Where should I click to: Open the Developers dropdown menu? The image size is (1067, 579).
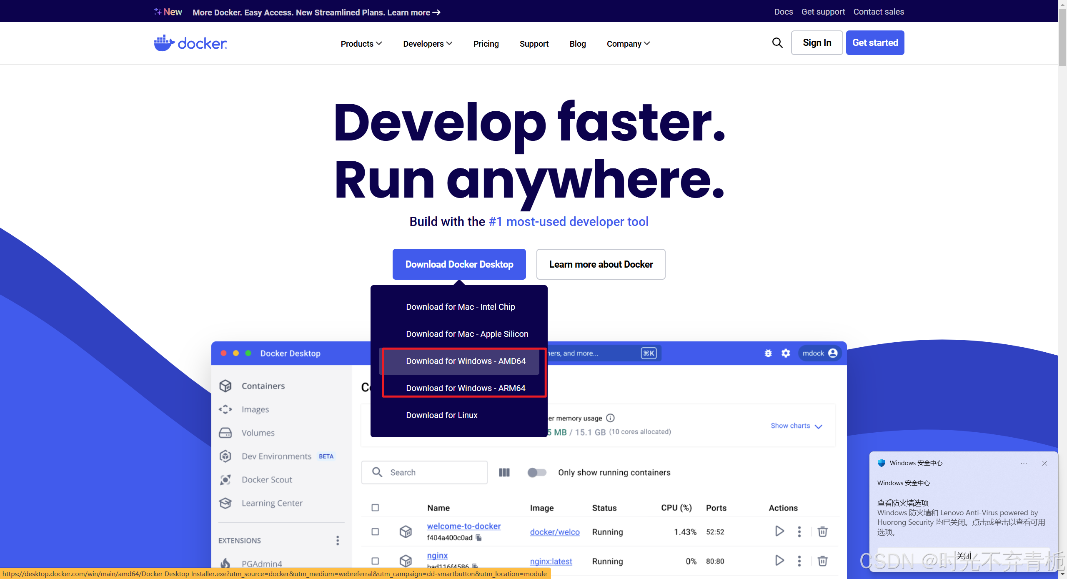(x=427, y=44)
